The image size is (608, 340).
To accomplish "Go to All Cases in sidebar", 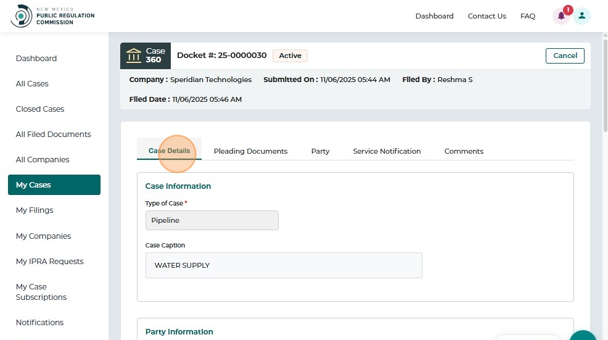I will click(x=32, y=83).
